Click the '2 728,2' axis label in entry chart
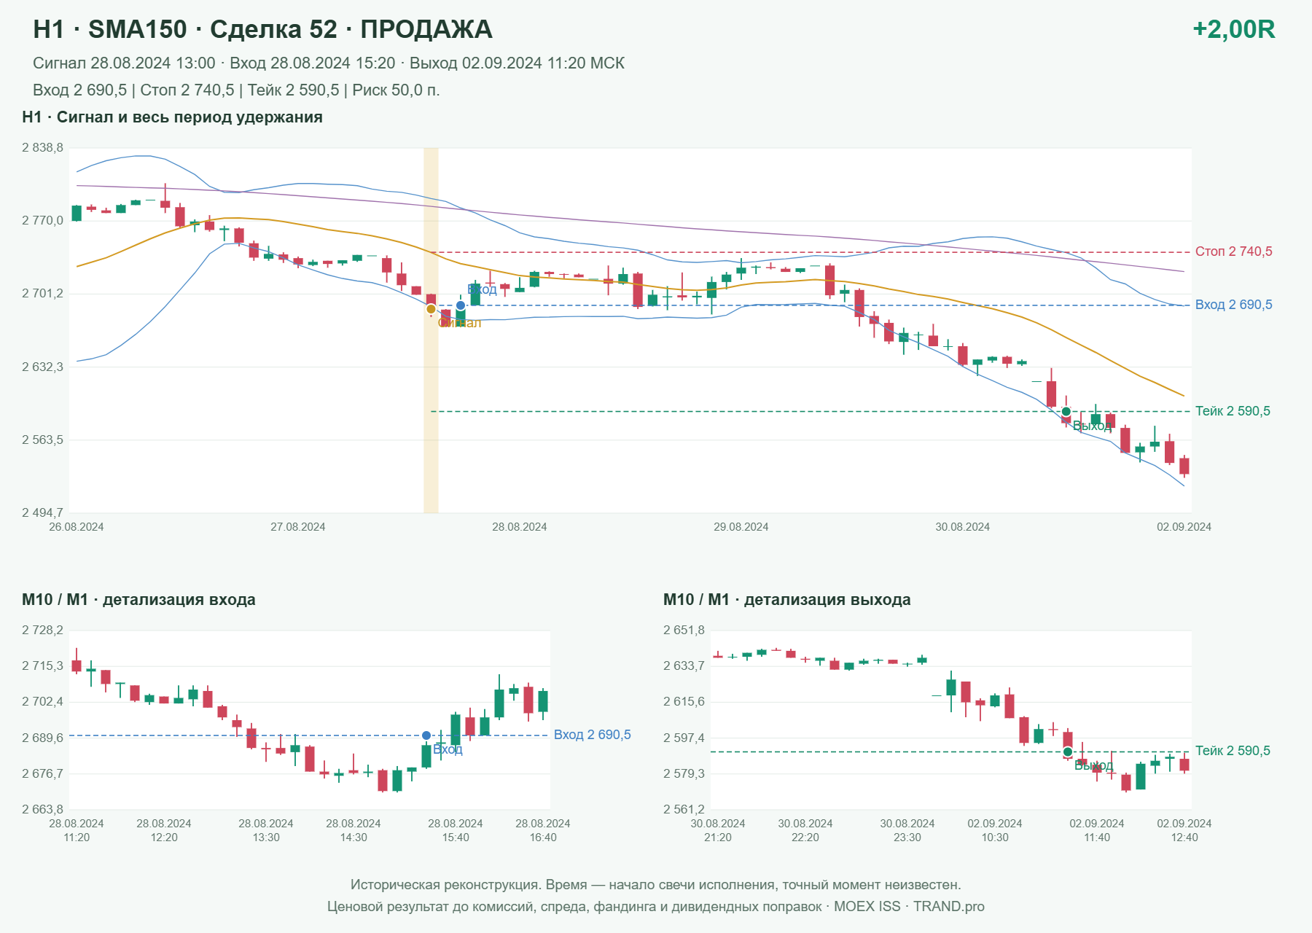 43,631
